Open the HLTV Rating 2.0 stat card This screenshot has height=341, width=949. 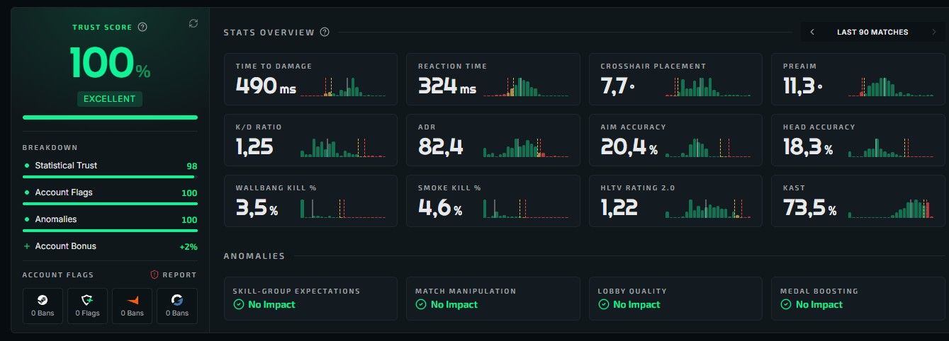coord(675,201)
